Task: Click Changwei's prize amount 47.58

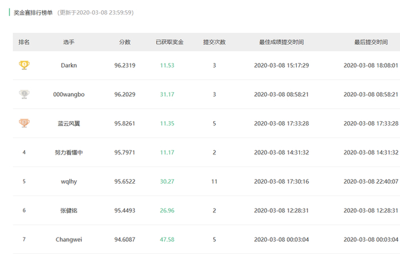Action: coord(167,240)
